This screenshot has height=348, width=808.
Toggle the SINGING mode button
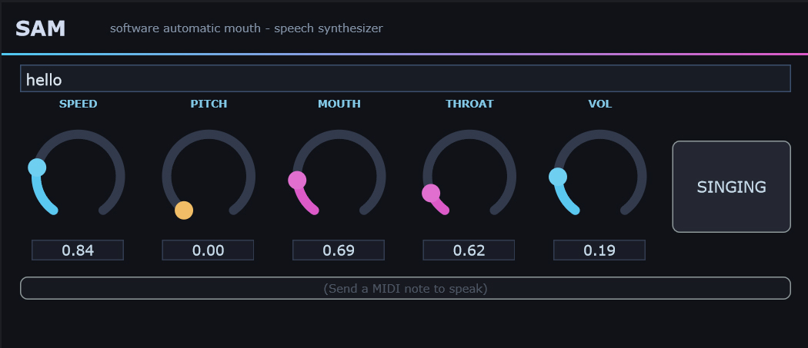(x=731, y=187)
